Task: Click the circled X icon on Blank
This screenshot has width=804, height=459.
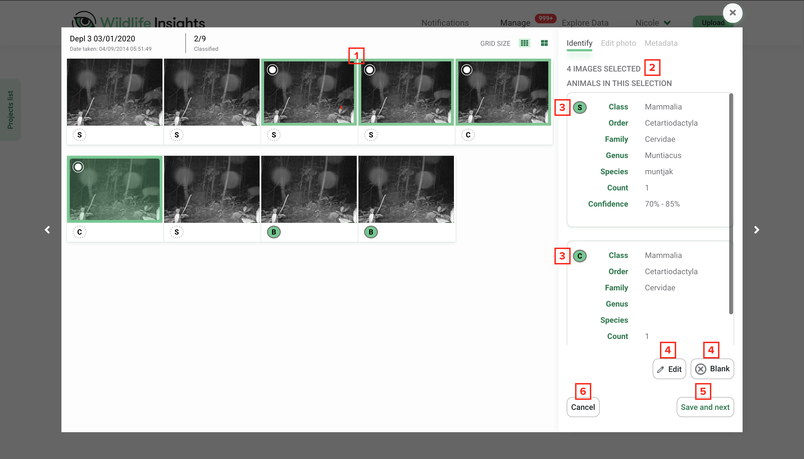Action: pos(700,369)
